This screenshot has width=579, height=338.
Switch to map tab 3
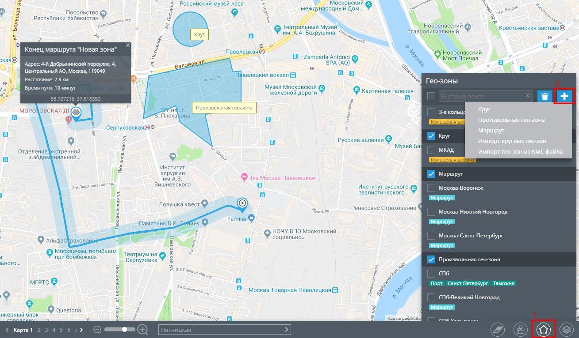46,330
